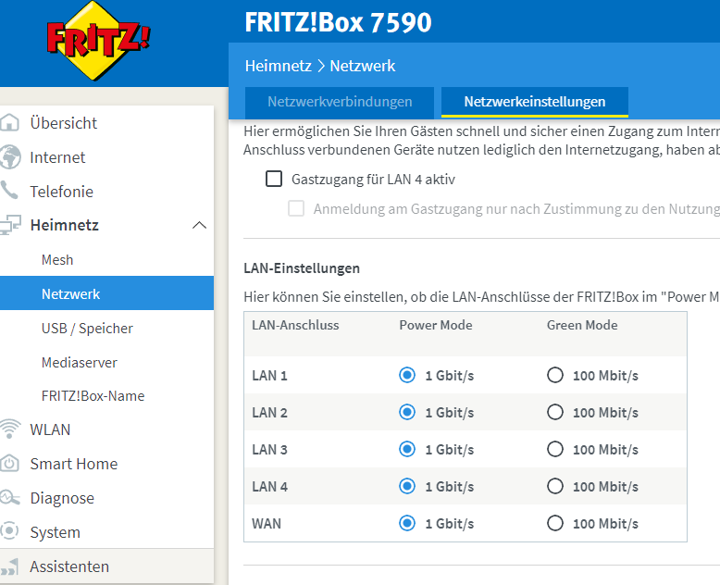The width and height of the screenshot is (720, 585).
Task: Click the Diagnose pulse magnifier icon
Action: pos(9,497)
